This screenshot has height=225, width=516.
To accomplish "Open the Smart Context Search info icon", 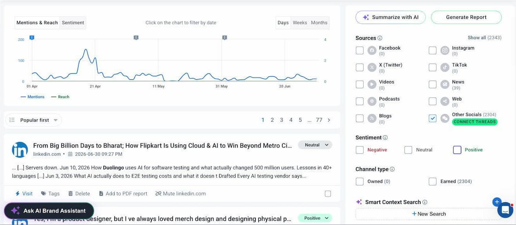I will 425,202.
